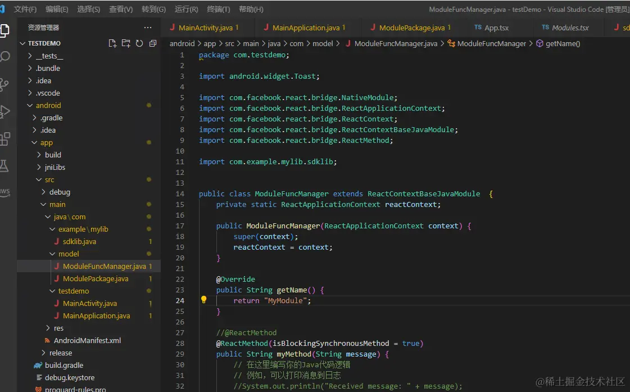Open the Testing flask view

(4, 166)
